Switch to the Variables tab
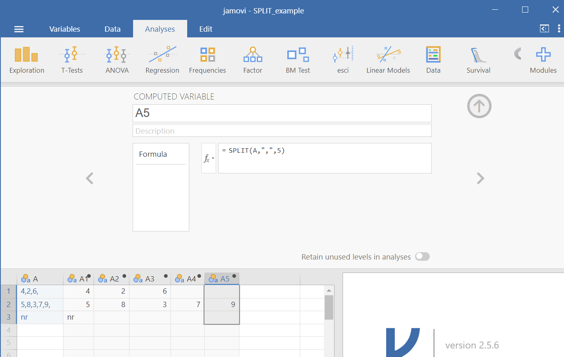Screen dimensions: 564x357 tap(65, 29)
